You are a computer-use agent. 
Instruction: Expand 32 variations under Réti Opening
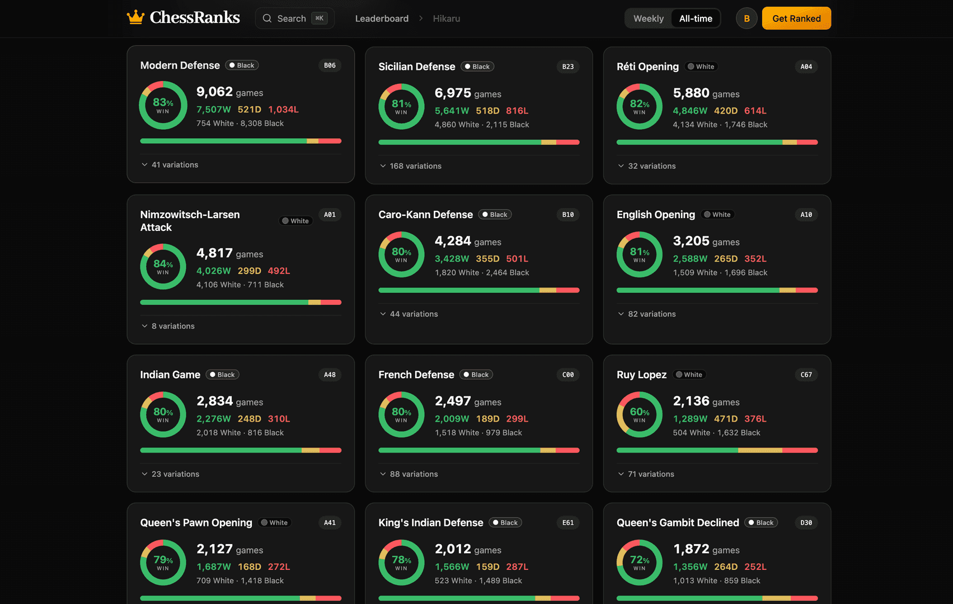point(646,166)
